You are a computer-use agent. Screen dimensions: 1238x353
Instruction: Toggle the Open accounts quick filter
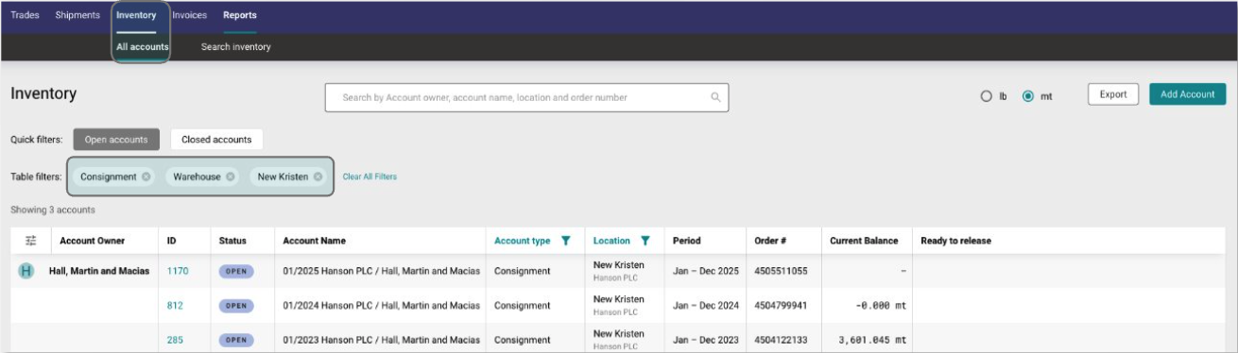(116, 140)
